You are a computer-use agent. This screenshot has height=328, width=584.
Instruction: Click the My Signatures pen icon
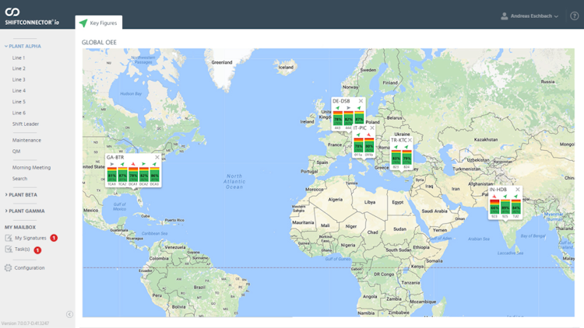click(9, 238)
